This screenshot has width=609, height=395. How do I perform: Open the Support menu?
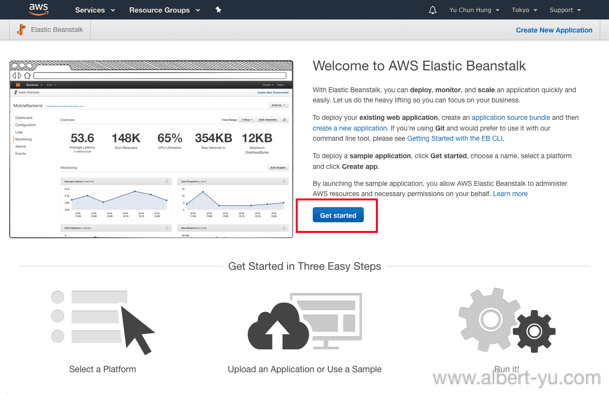click(565, 10)
